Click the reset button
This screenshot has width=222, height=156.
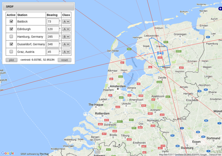pos(65,60)
